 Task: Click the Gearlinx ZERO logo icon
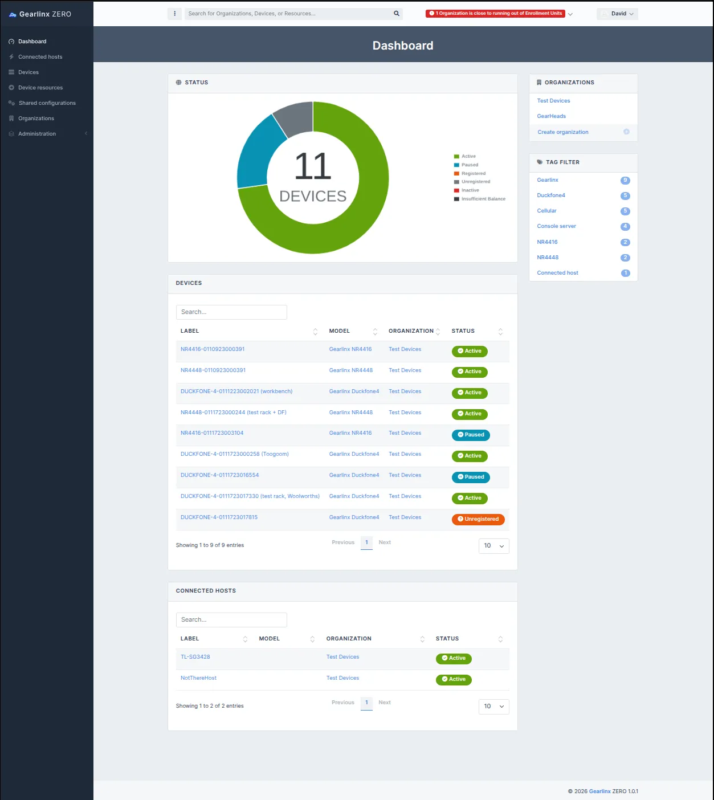click(x=13, y=14)
